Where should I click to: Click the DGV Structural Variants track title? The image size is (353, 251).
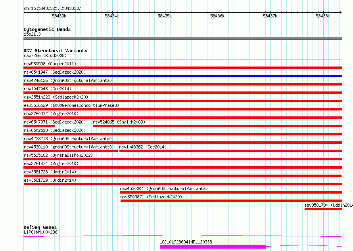(55, 51)
